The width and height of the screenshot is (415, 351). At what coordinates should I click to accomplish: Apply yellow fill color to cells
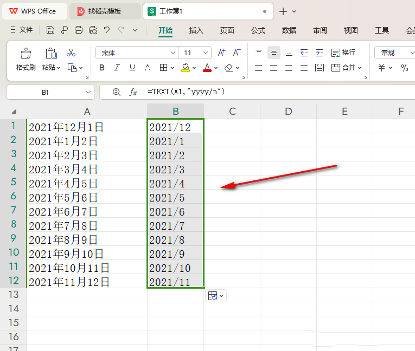(x=186, y=68)
